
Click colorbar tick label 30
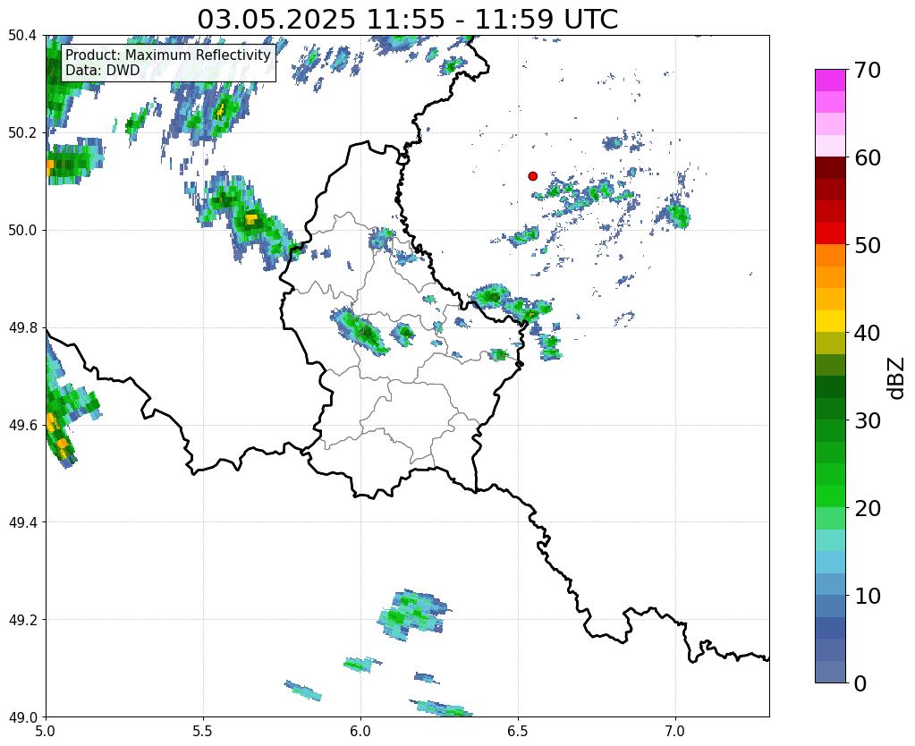click(868, 420)
